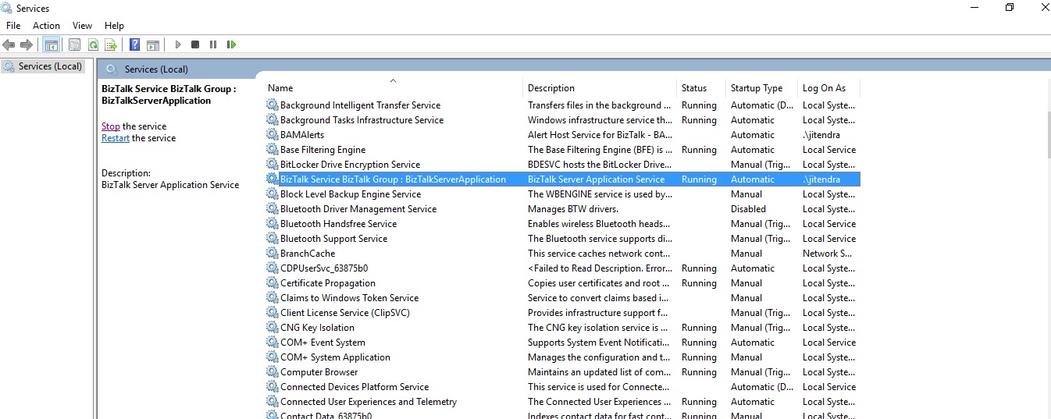The width and height of the screenshot is (1051, 419).
Task: Toggle Show/Hide Action Pane toolbar icon
Action: pyautogui.click(x=153, y=44)
